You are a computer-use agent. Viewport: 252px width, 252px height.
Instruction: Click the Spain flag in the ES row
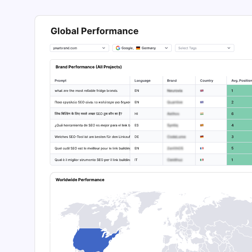coord(202,125)
